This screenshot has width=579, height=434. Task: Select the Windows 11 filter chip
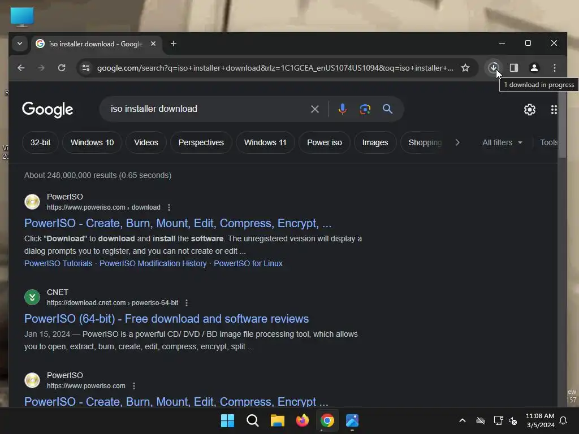265,142
